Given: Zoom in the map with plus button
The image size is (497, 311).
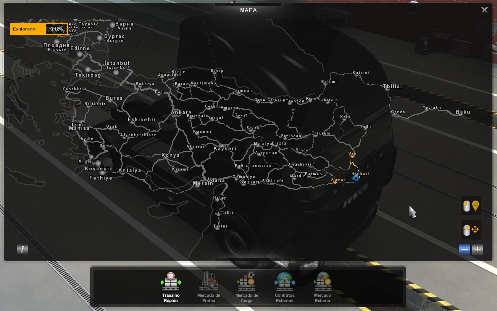Looking at the screenshot, I should [477, 250].
